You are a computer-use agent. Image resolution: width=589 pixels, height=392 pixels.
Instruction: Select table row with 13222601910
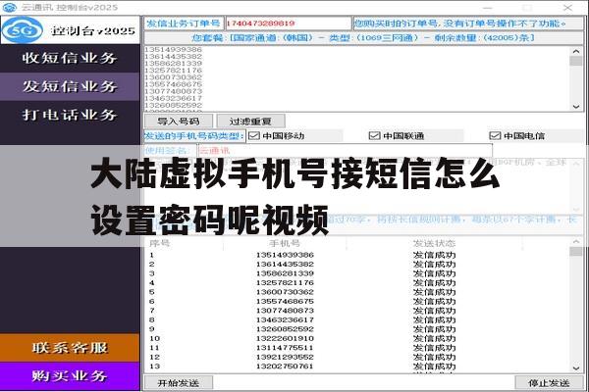coord(357,339)
